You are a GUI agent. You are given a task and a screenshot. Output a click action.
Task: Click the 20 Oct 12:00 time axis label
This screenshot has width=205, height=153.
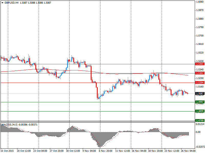(x=24, y=151)
